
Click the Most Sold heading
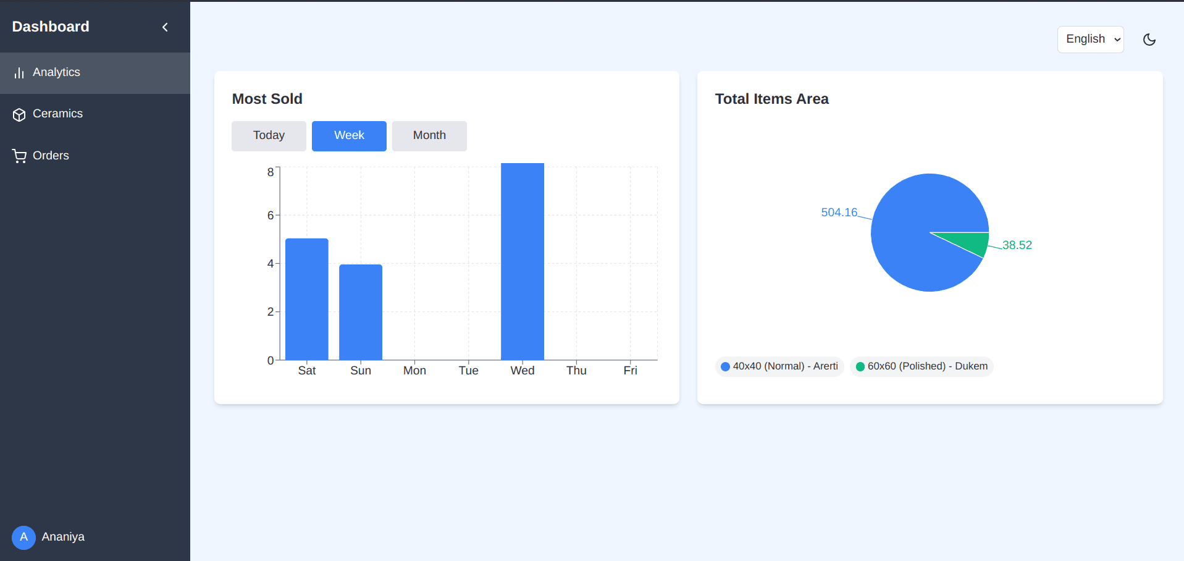coord(267,99)
